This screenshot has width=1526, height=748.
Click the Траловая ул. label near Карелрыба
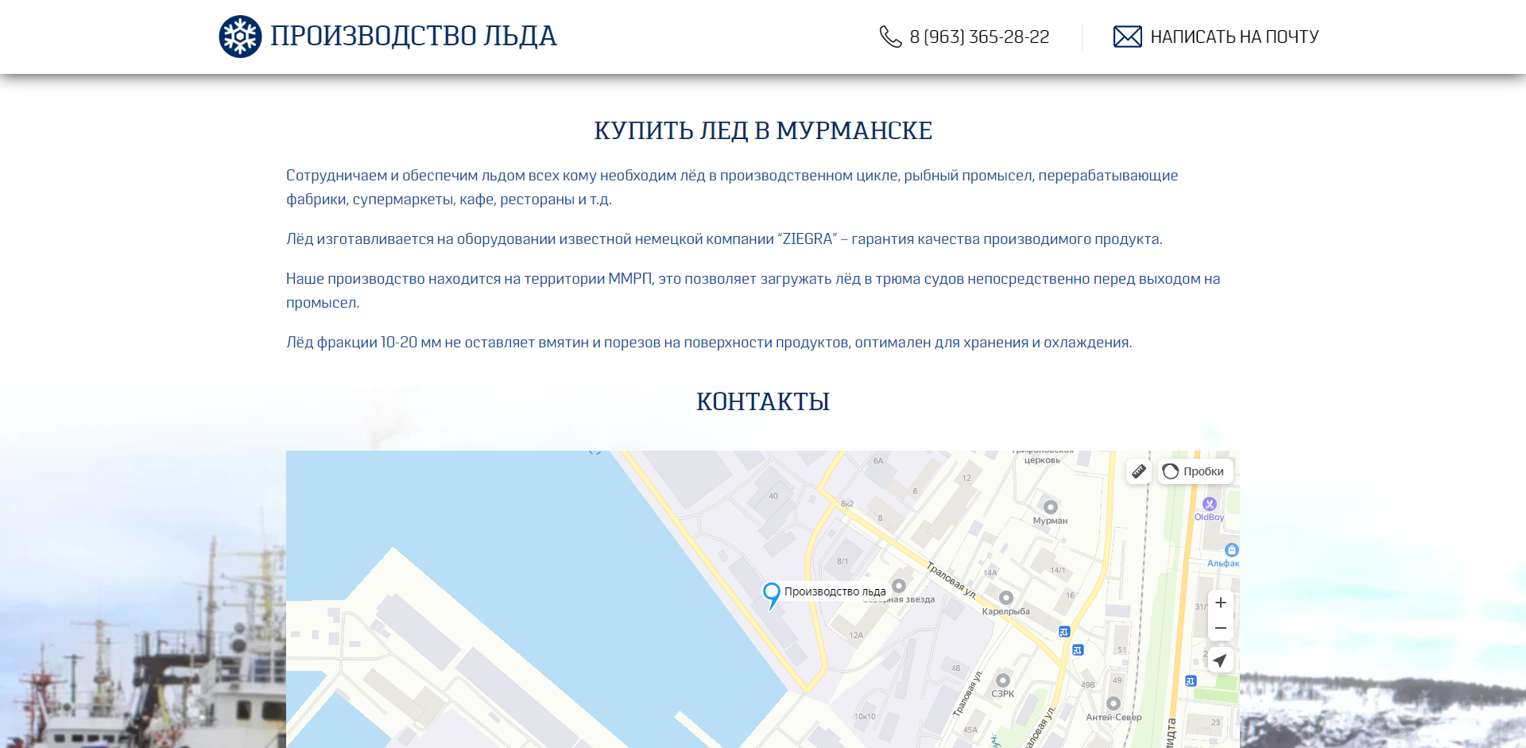951,579
